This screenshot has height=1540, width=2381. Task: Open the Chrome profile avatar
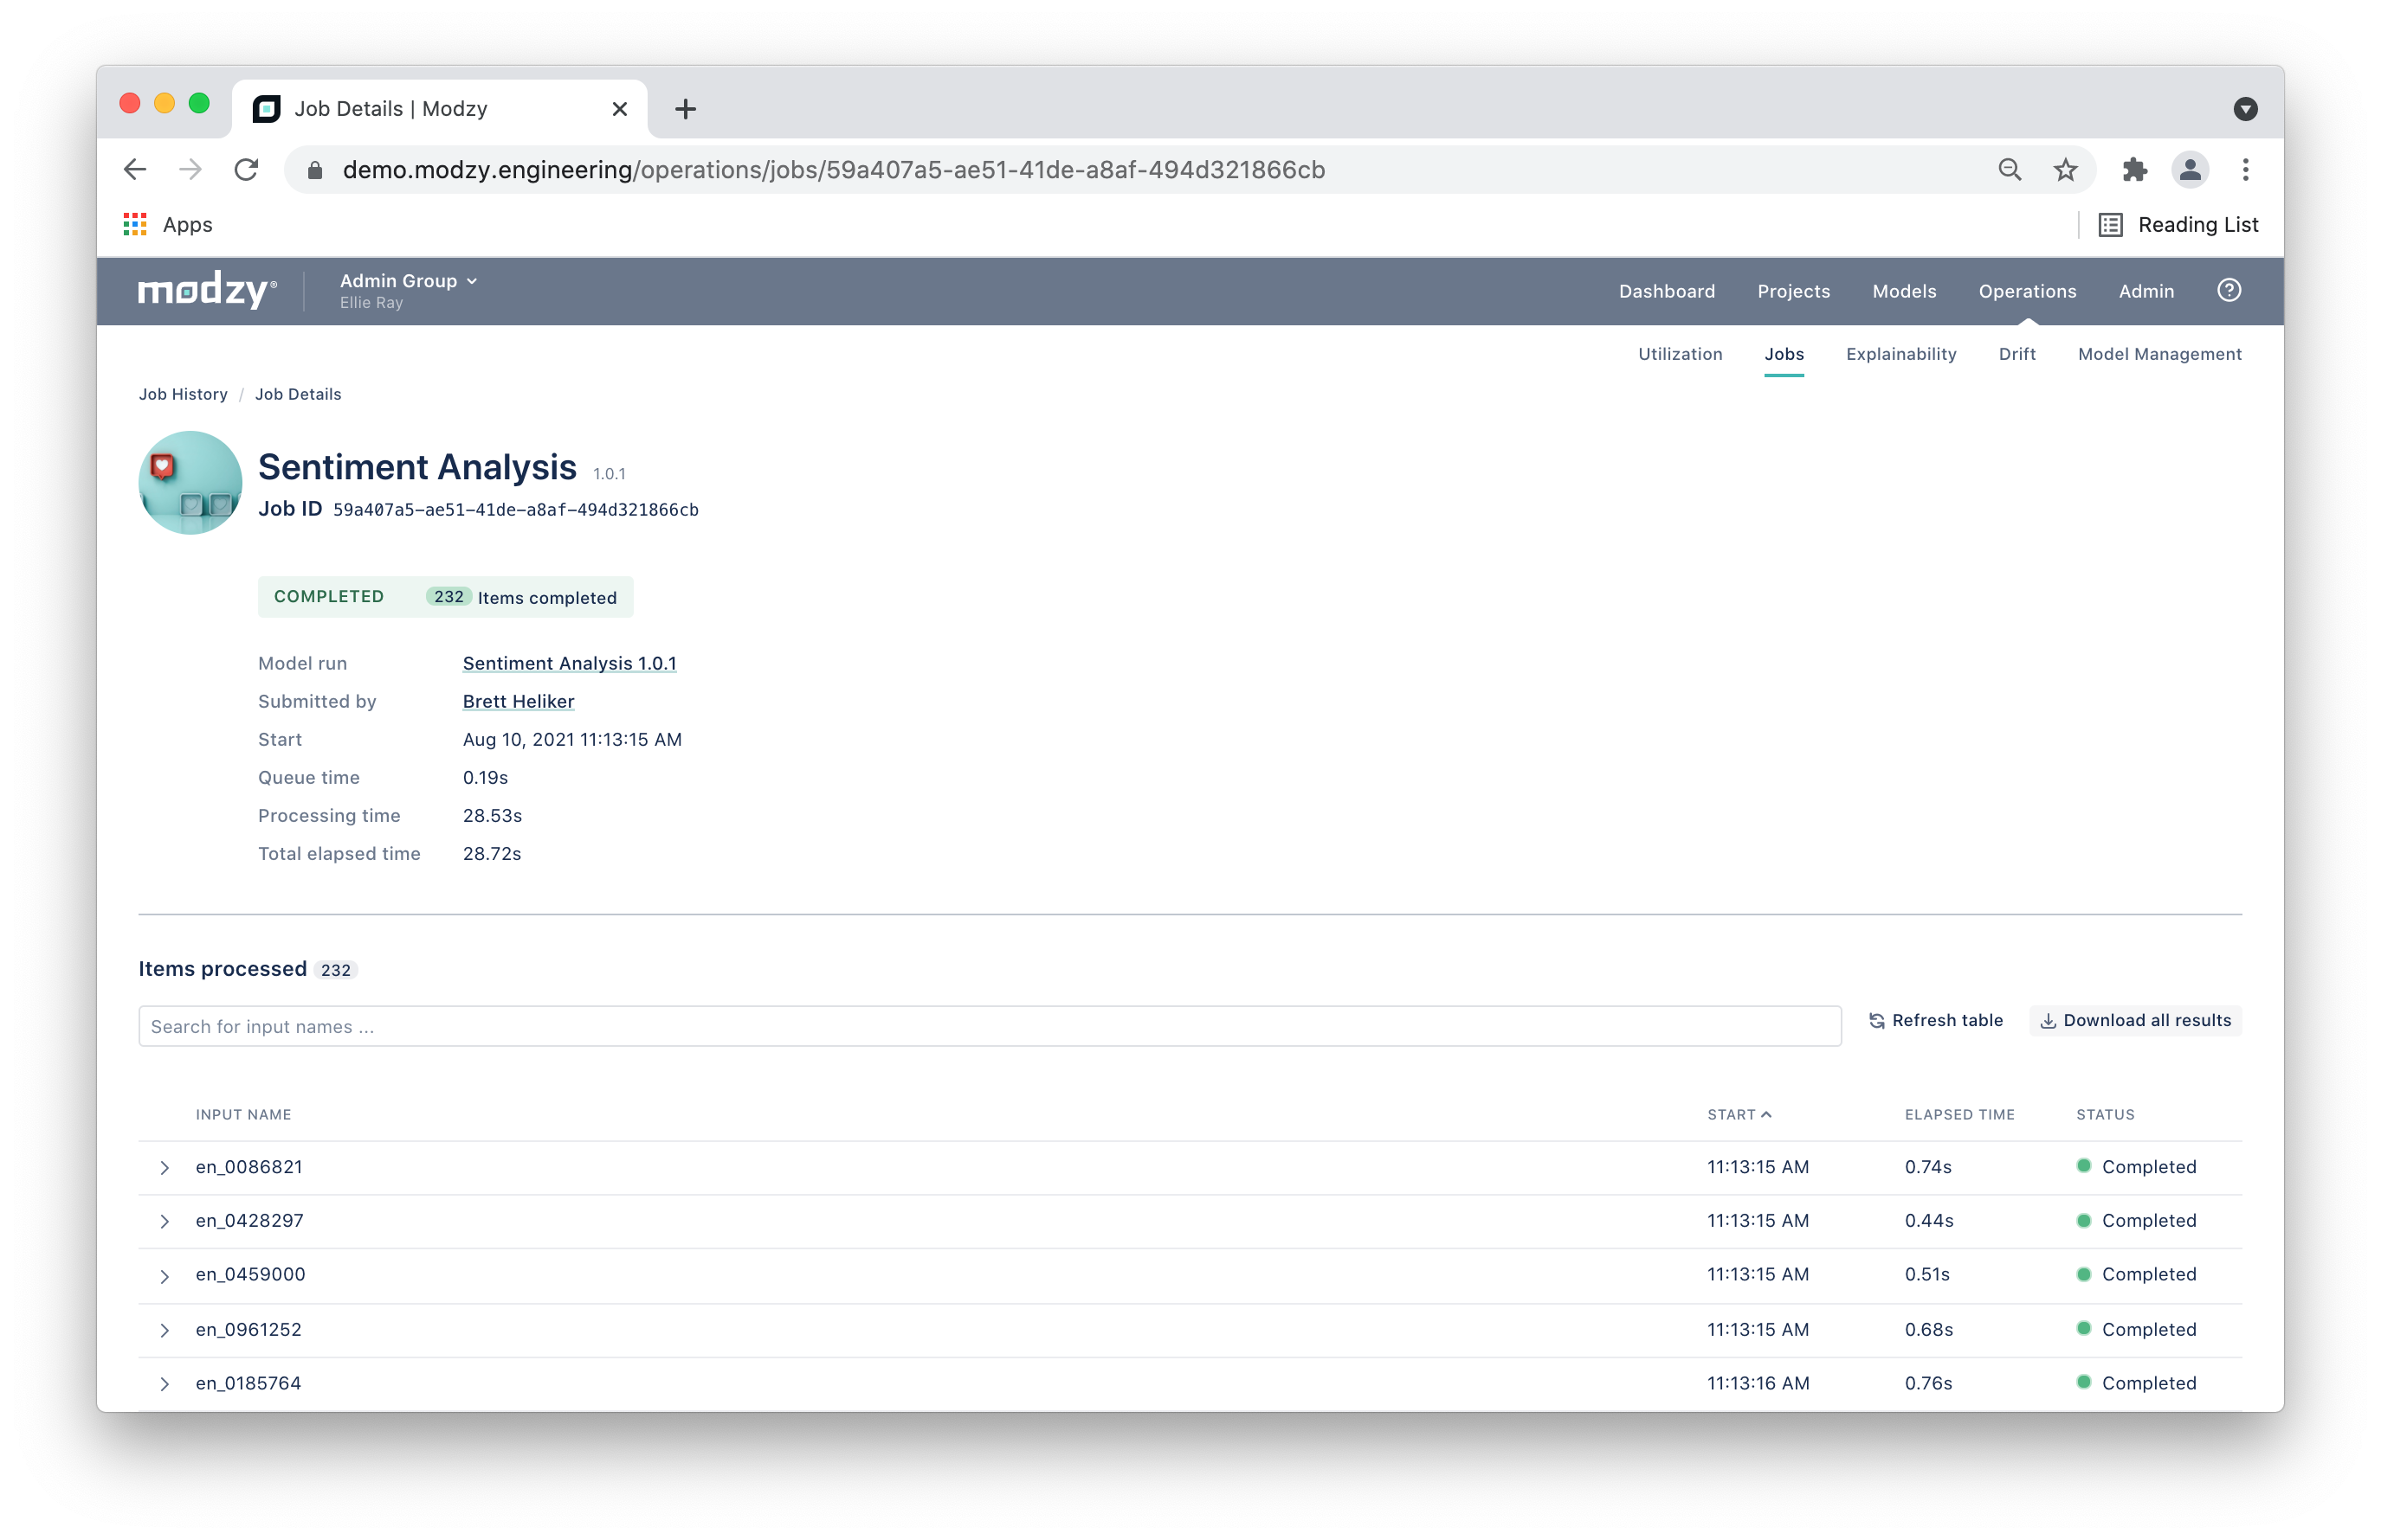pos(2190,170)
